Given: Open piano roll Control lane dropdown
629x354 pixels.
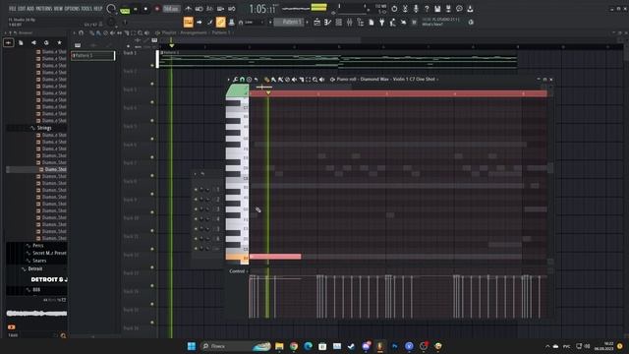Looking at the screenshot, I should 238,271.
